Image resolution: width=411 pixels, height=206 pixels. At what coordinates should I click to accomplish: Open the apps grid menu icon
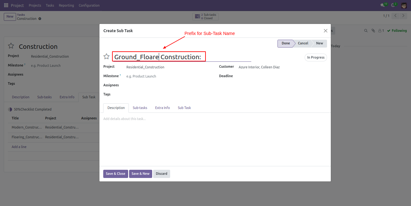[6, 5]
